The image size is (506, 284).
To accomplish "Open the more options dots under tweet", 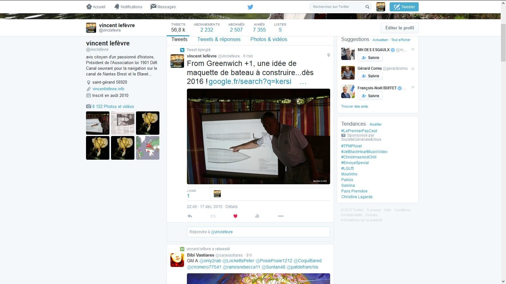I will click(x=281, y=216).
